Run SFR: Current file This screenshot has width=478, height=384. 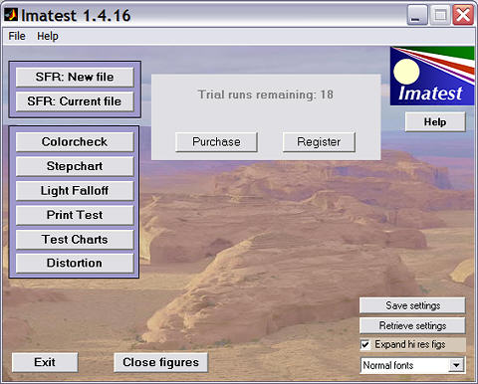[75, 101]
